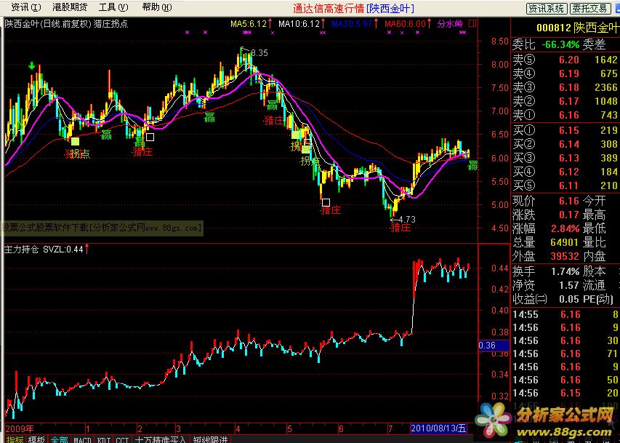620x443 pixels.
Task: Click the 涨跌 value 0.17
Action: coord(568,215)
